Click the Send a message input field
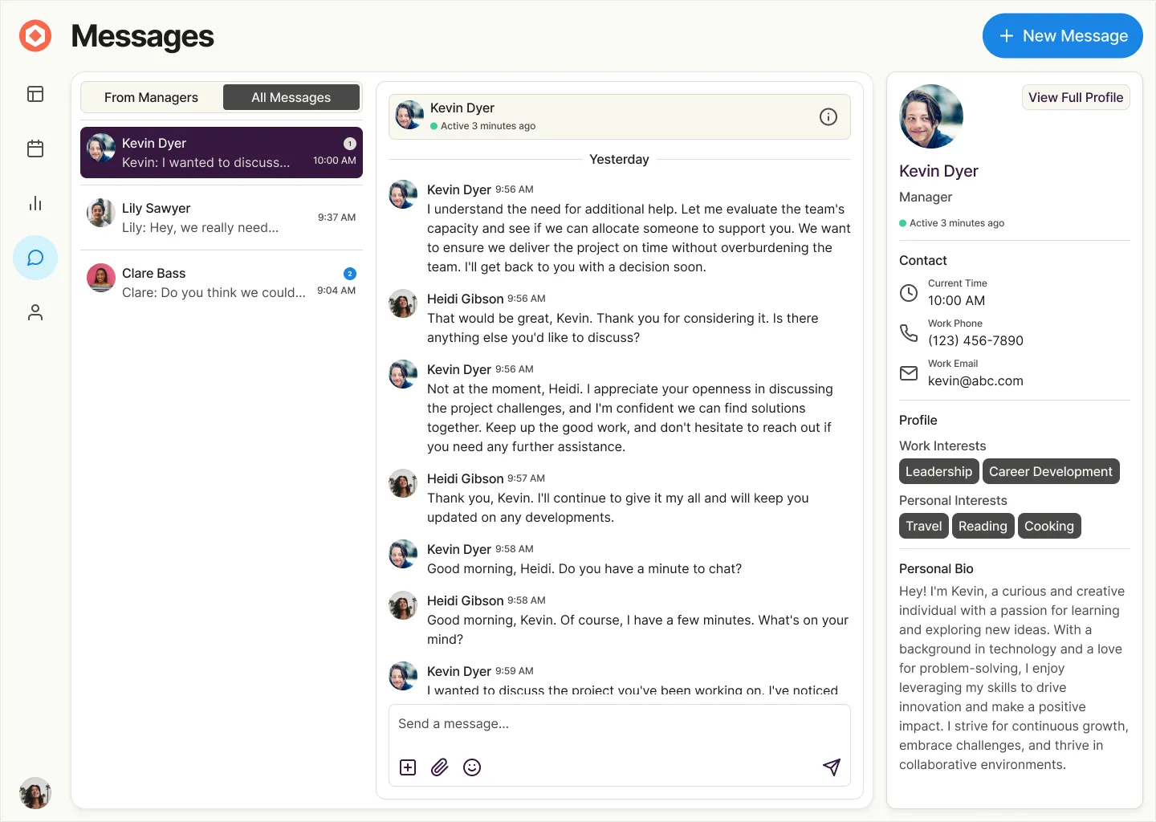 (618, 724)
